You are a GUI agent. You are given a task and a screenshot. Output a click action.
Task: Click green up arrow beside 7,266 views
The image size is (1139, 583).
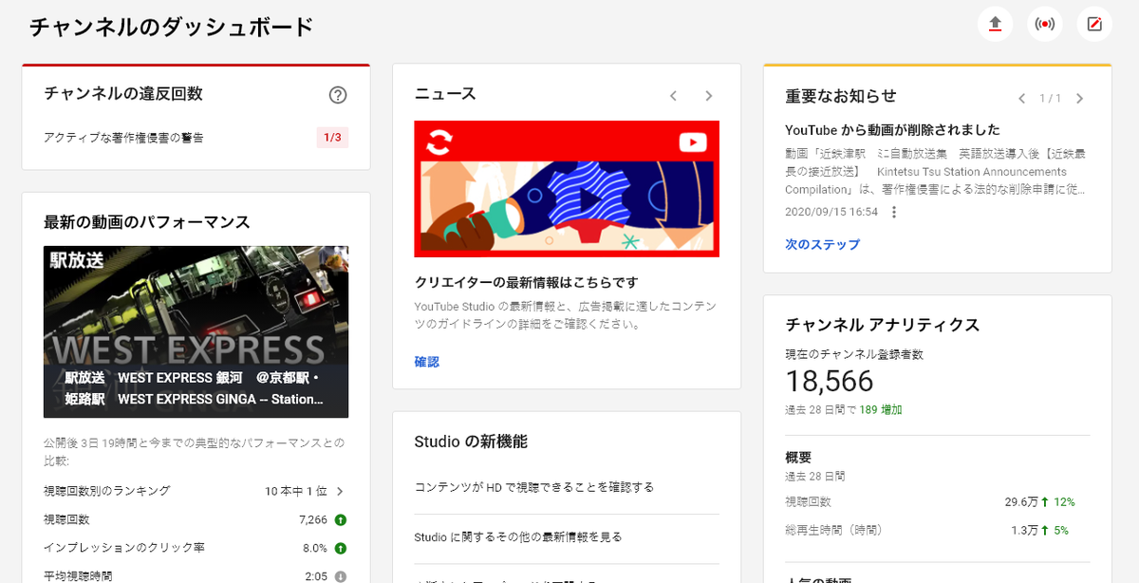tap(340, 519)
